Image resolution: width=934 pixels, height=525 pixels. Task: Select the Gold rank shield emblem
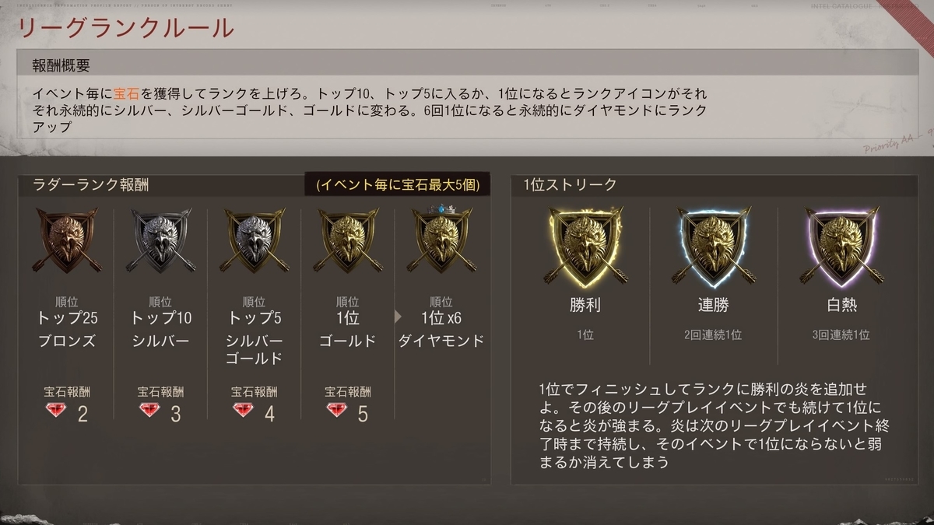pyautogui.click(x=348, y=240)
